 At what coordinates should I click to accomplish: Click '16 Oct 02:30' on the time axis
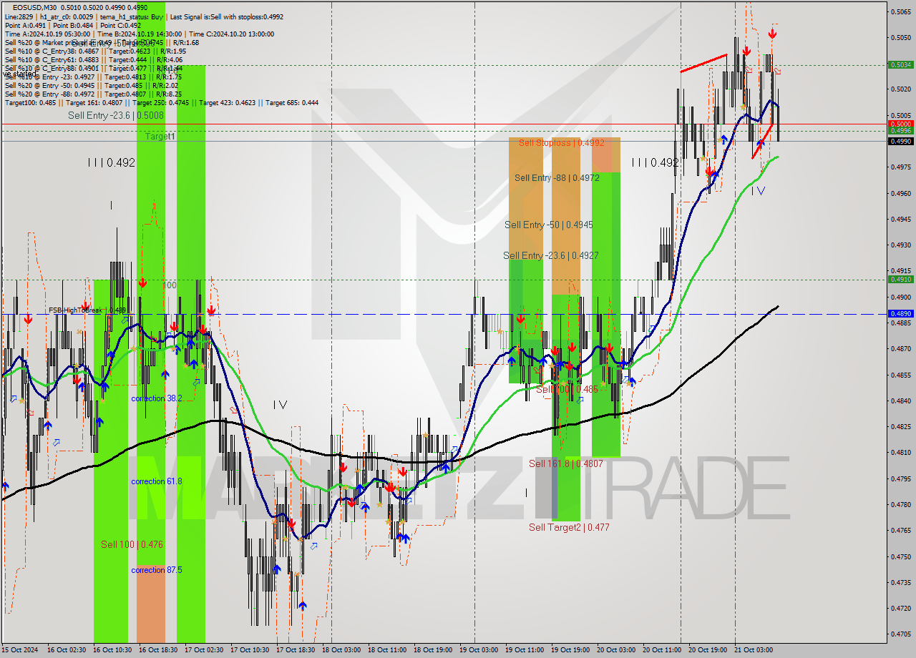coord(67,650)
